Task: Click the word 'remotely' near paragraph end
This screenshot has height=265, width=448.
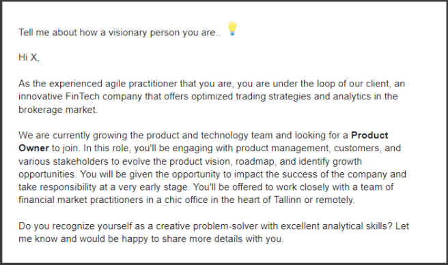Action: [x=334, y=200]
